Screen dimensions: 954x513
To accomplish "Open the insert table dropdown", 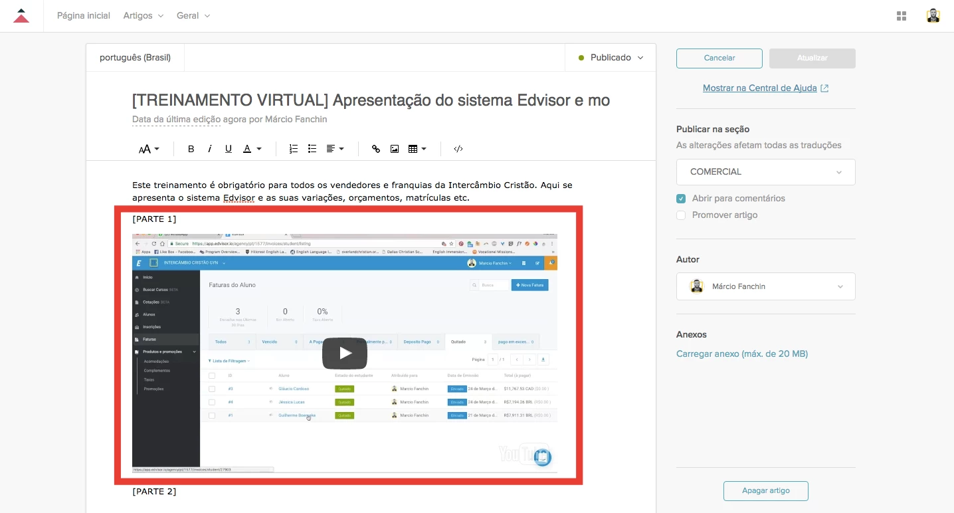I will (417, 149).
